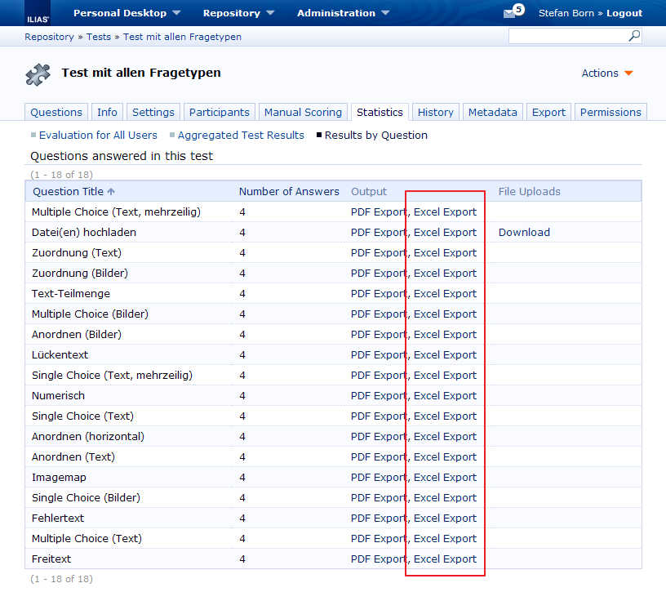
Task: Switch to the Manual Scoring tab
Action: pyautogui.click(x=303, y=113)
